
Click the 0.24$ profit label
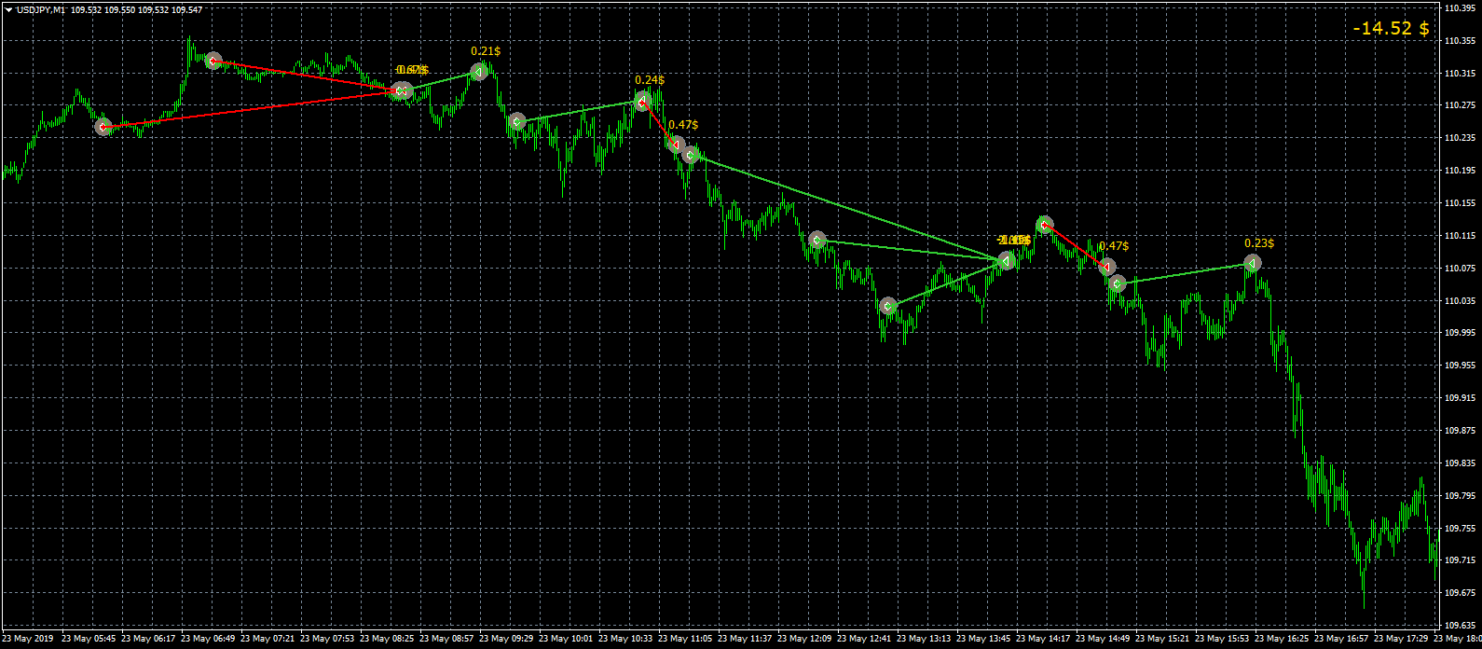tap(650, 80)
